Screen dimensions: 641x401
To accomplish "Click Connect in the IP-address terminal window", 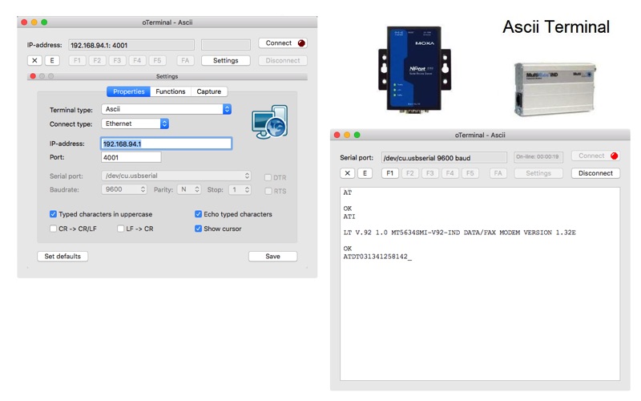I will 283,43.
